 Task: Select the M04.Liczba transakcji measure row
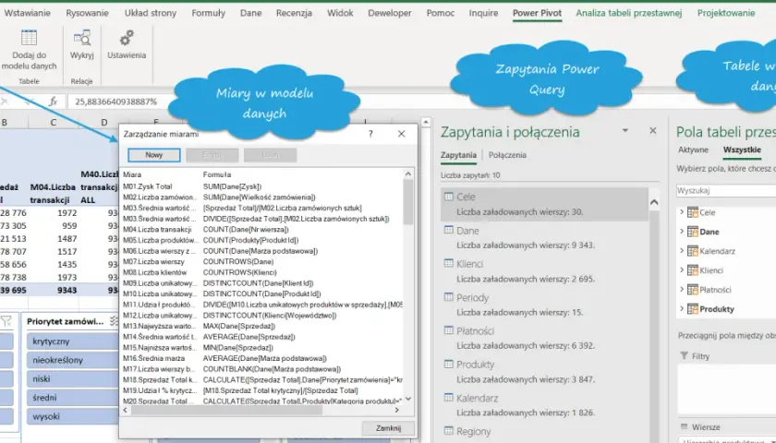click(x=261, y=230)
